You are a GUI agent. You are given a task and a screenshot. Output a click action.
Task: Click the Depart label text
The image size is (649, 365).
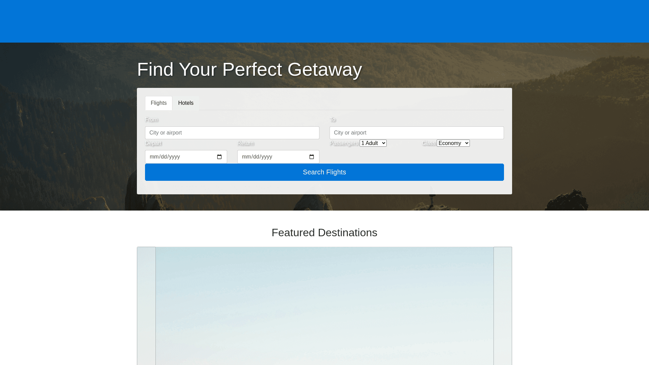153,143
